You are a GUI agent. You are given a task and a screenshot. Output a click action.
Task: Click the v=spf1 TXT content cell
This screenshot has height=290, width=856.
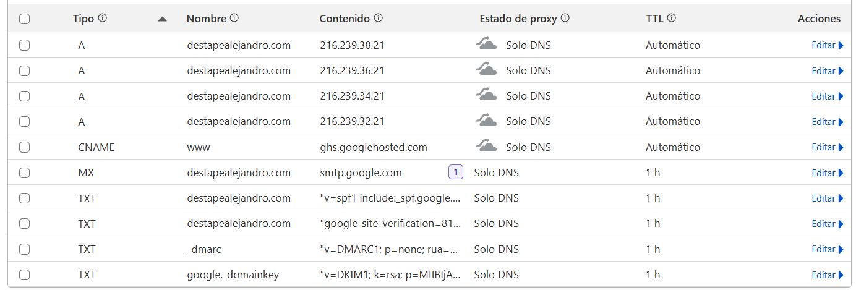390,198
